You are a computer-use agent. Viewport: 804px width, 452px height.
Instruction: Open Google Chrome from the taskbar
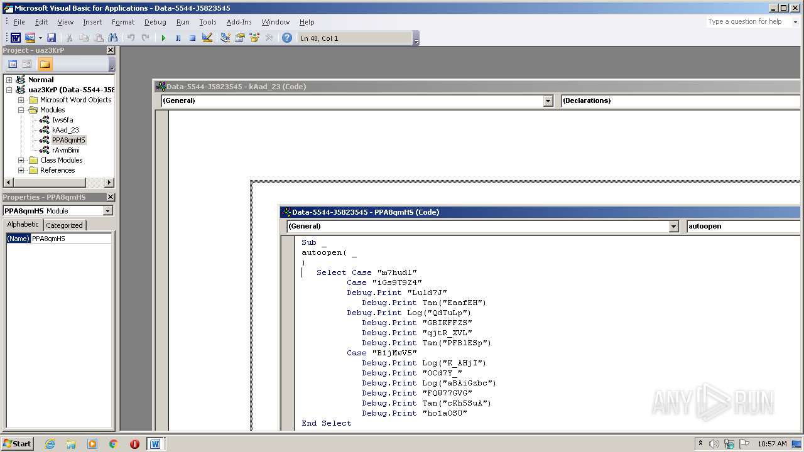pyautogui.click(x=113, y=444)
